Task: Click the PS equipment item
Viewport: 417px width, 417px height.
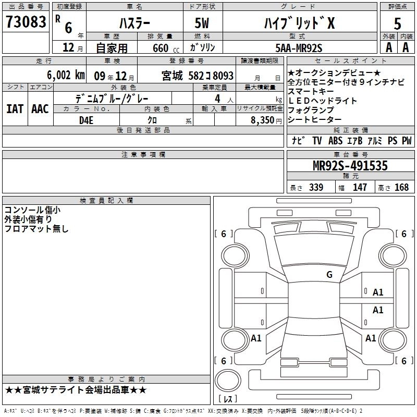Action: (x=393, y=140)
